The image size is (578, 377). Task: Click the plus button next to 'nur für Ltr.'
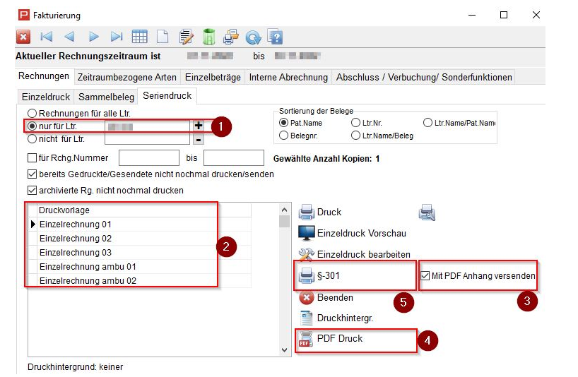tap(199, 126)
